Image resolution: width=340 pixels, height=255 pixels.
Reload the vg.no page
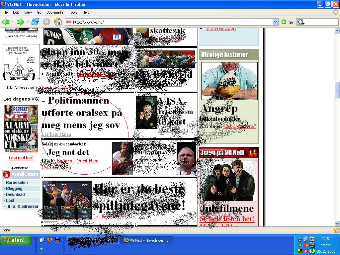coord(35,22)
